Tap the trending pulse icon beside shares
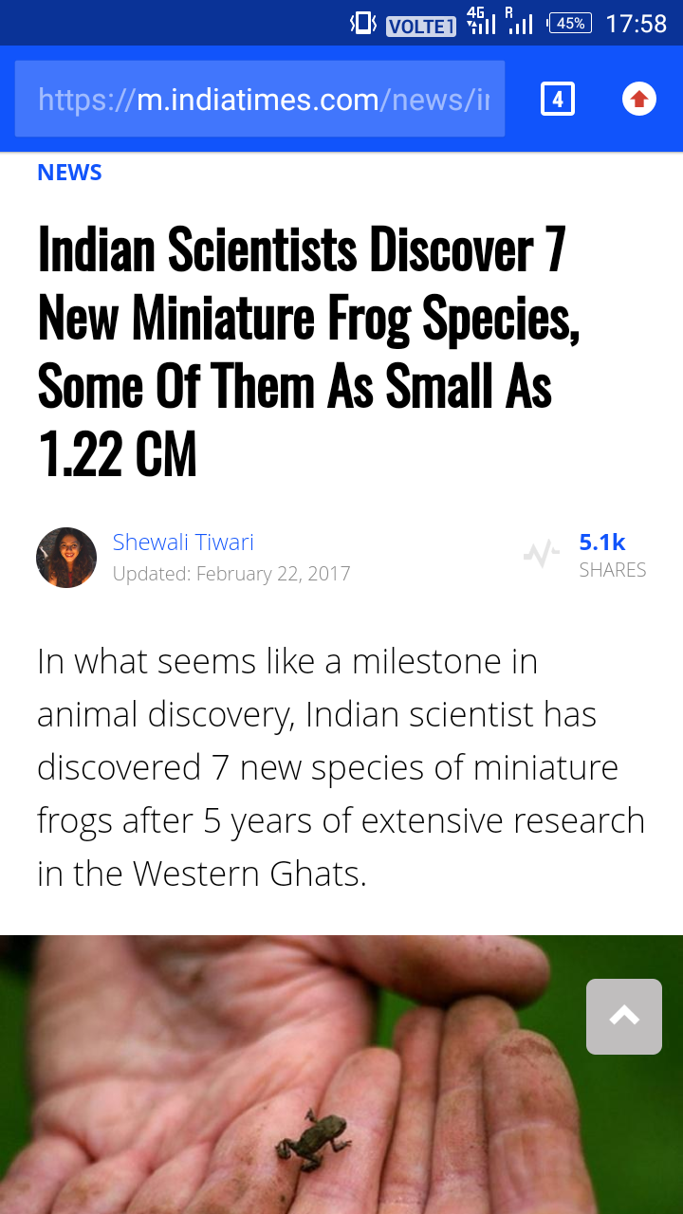 click(x=541, y=555)
